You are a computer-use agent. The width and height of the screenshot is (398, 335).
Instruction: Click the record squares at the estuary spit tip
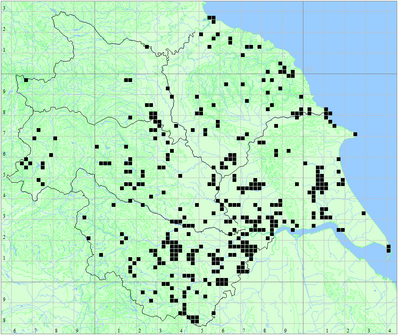388,248
